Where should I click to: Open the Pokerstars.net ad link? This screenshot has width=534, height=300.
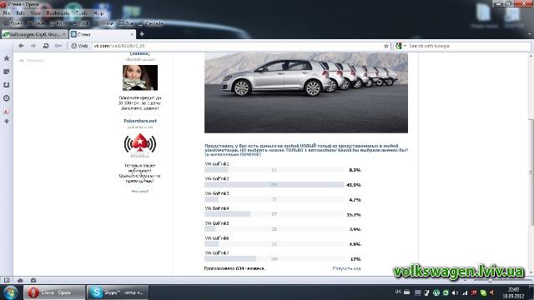140,121
